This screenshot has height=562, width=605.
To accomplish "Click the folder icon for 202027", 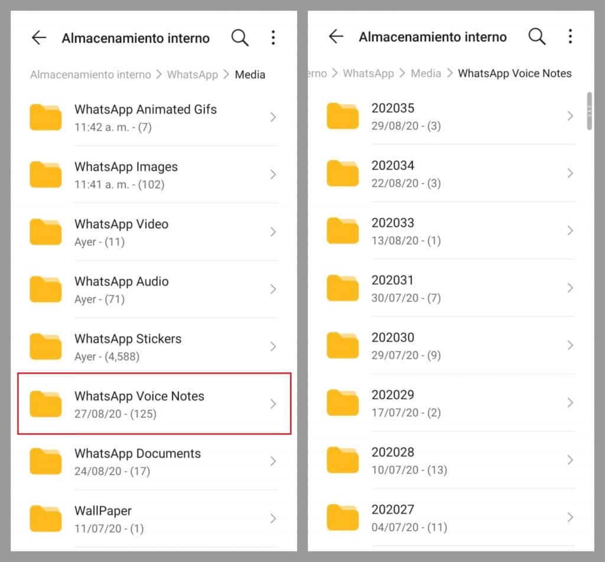I will pyautogui.click(x=343, y=517).
